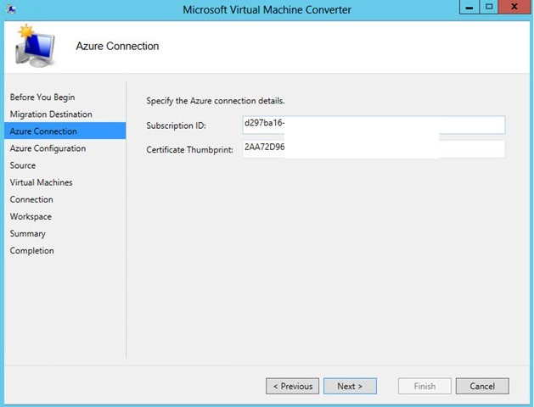Click into the Certificate Thumbprint field
This screenshot has height=407, width=534.
tap(374, 149)
